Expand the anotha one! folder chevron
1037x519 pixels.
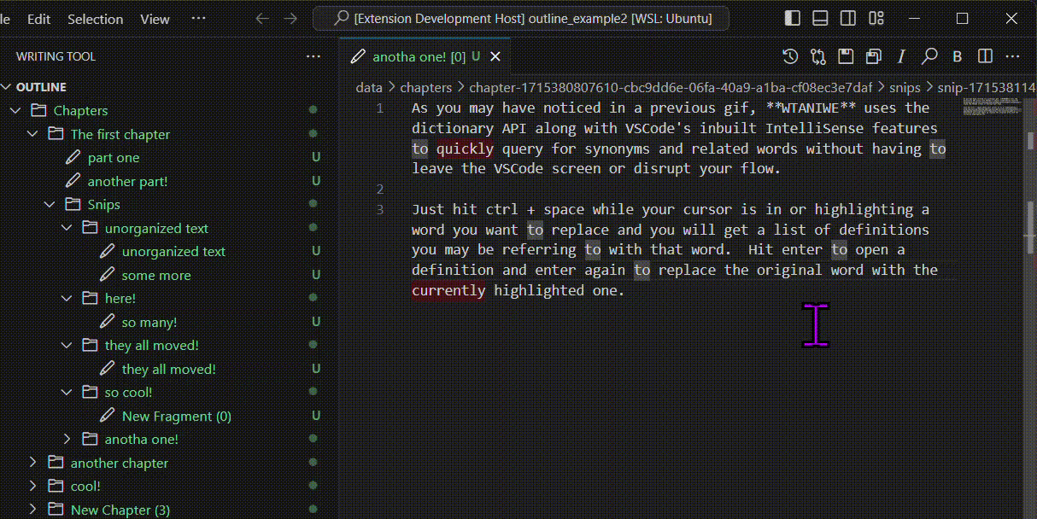[x=67, y=439]
